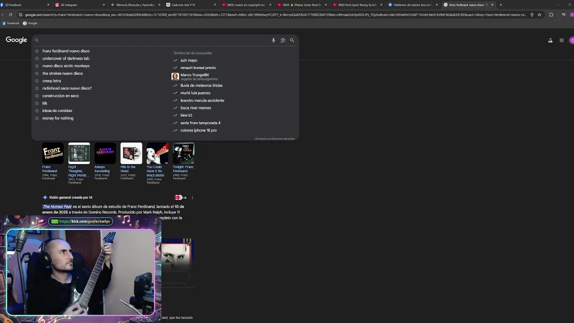This screenshot has width=574, height=323.
Task: Click the location pin icon in address bar
Action: pos(532,15)
